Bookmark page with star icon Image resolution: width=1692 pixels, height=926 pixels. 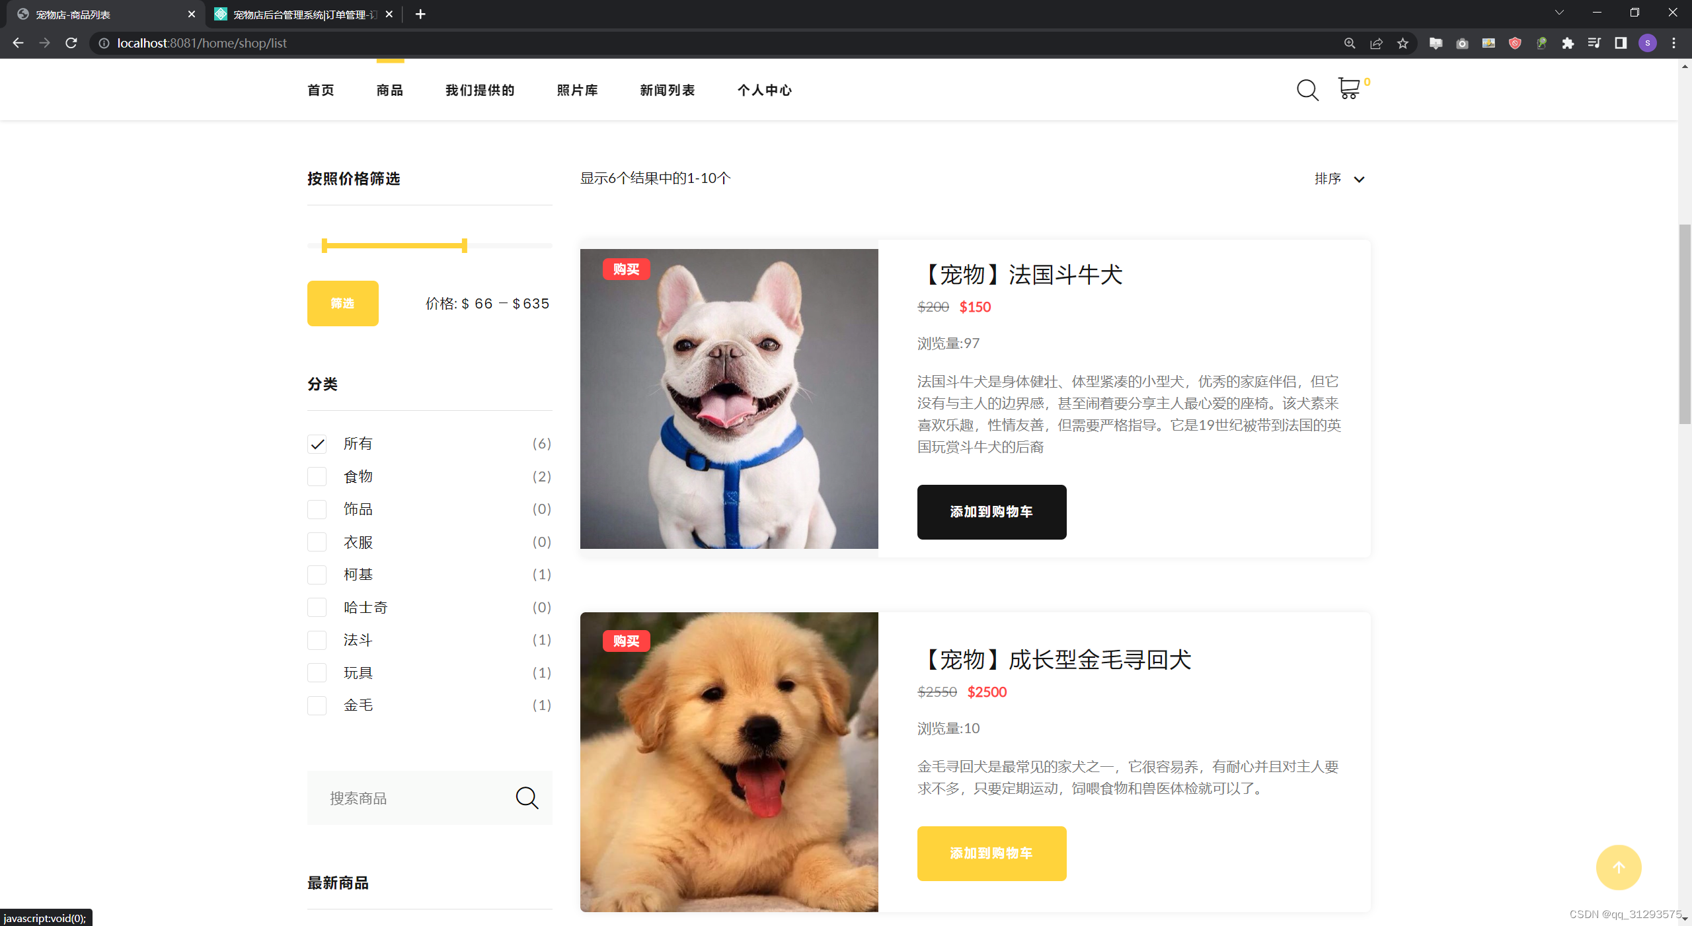tap(1403, 44)
